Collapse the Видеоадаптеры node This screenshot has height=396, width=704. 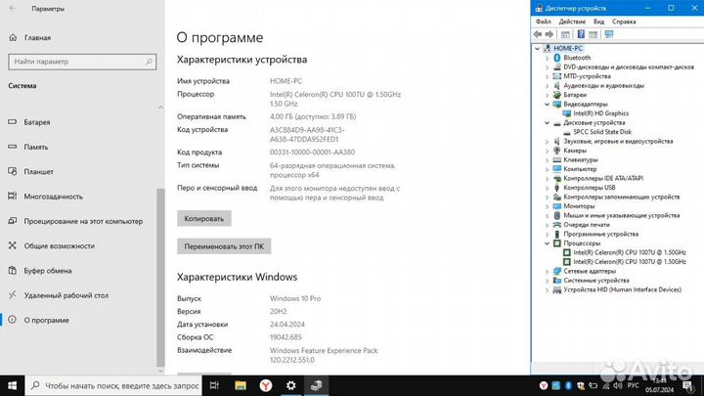tap(547, 105)
